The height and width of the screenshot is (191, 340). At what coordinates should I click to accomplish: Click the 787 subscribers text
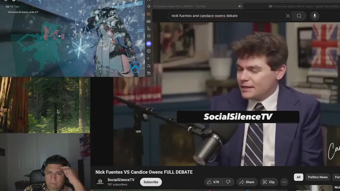(117, 185)
